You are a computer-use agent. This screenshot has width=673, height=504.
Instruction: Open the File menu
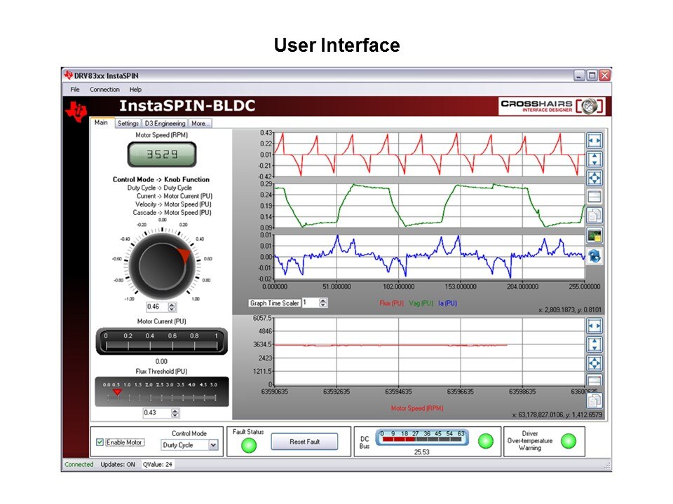(x=75, y=90)
